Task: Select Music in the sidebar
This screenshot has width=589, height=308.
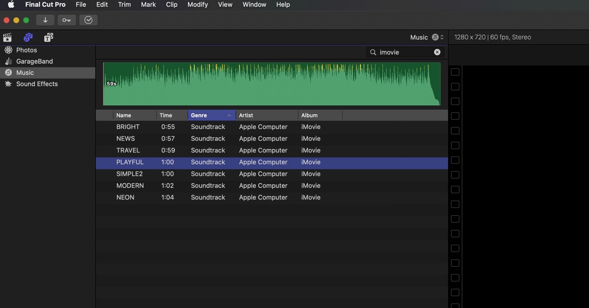Action: coord(48,73)
